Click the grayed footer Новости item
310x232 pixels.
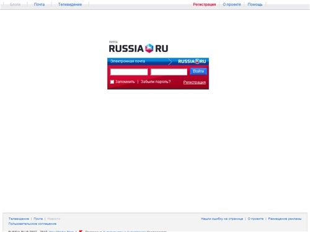[x=54, y=218]
